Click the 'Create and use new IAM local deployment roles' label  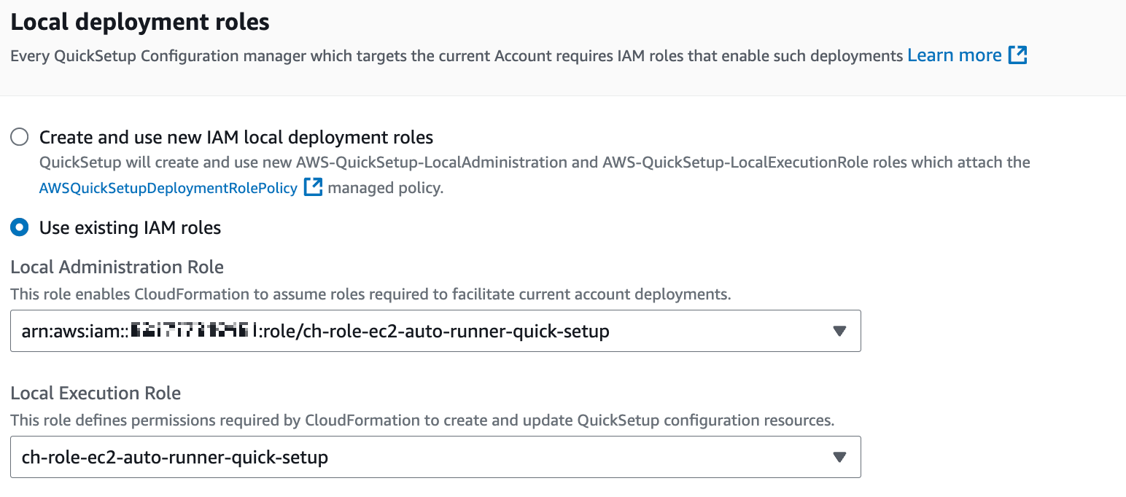(x=236, y=137)
